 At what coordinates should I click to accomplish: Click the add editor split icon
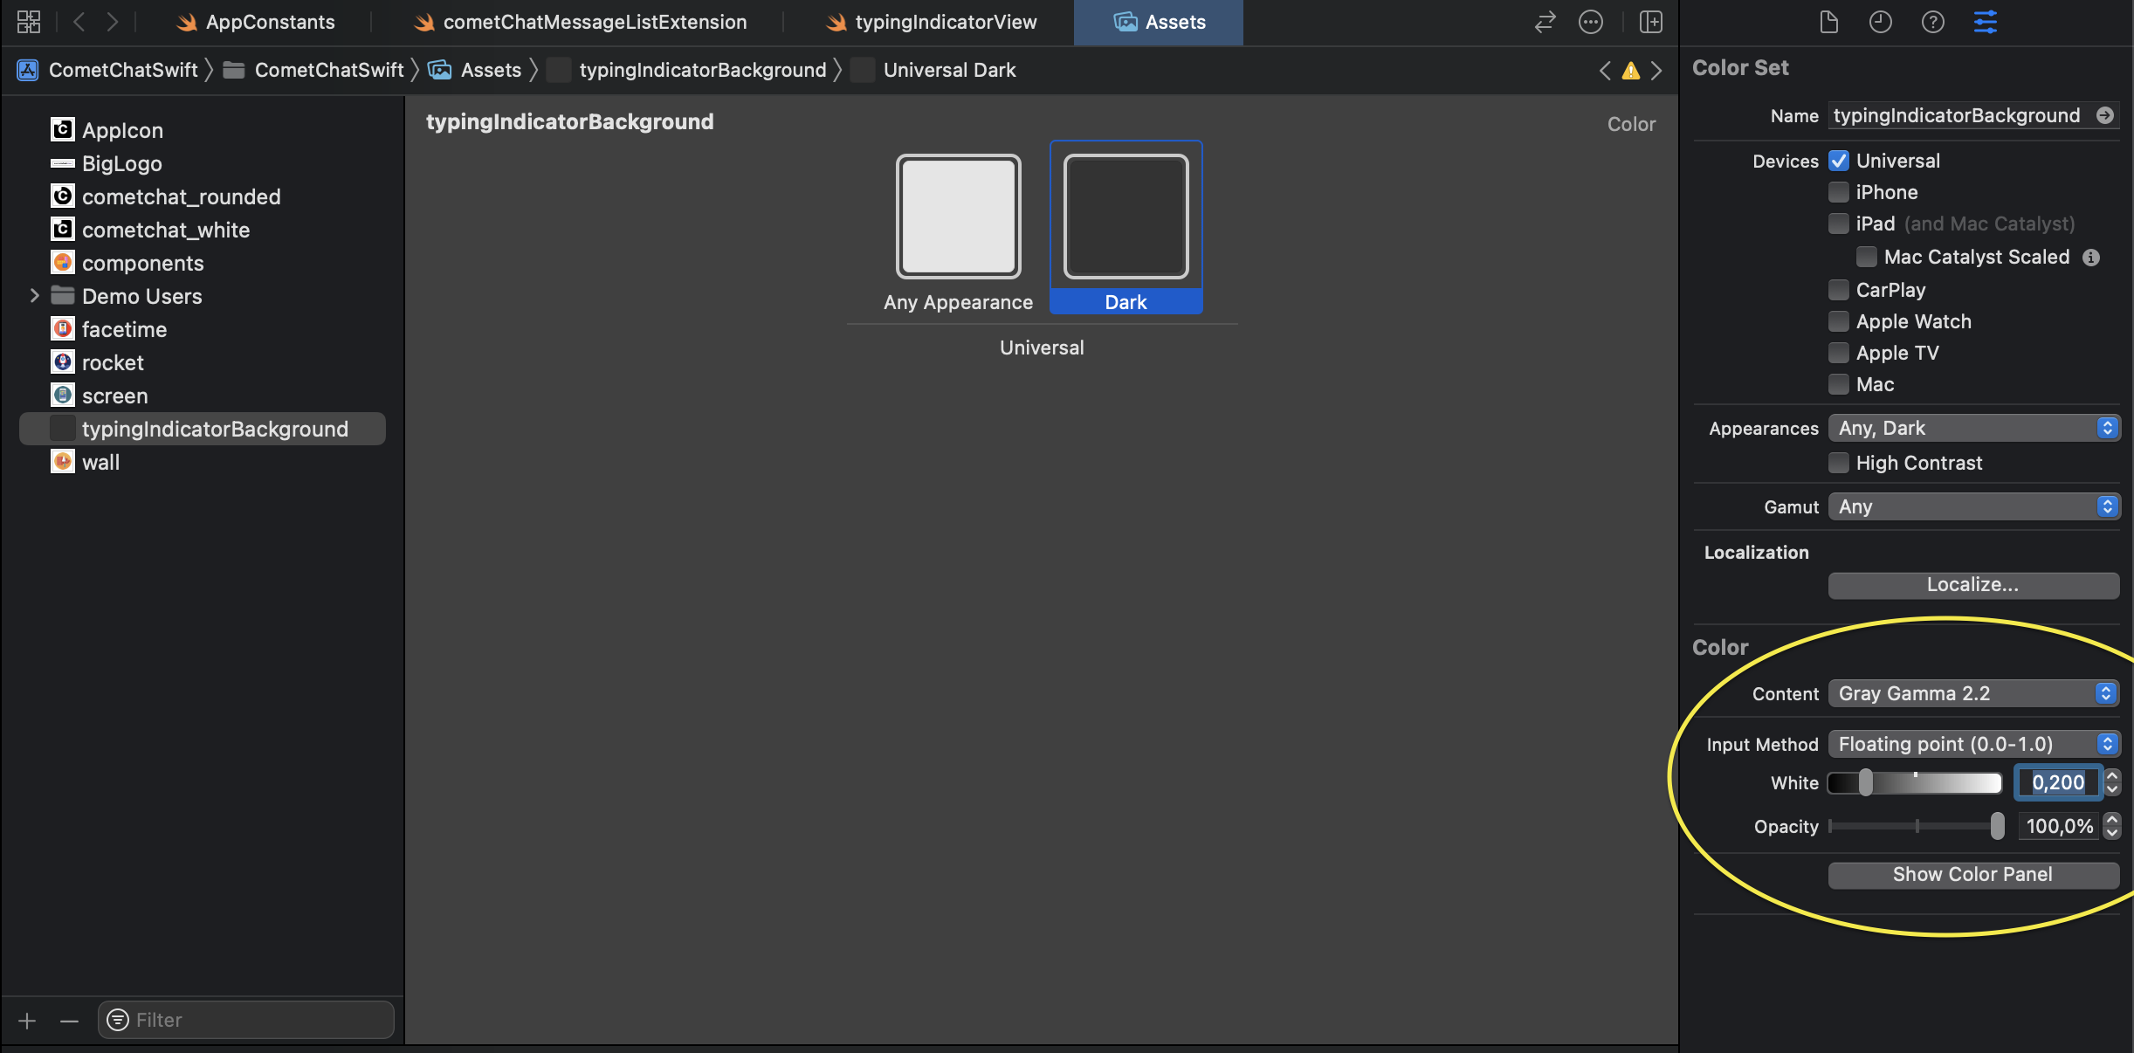point(1650,22)
